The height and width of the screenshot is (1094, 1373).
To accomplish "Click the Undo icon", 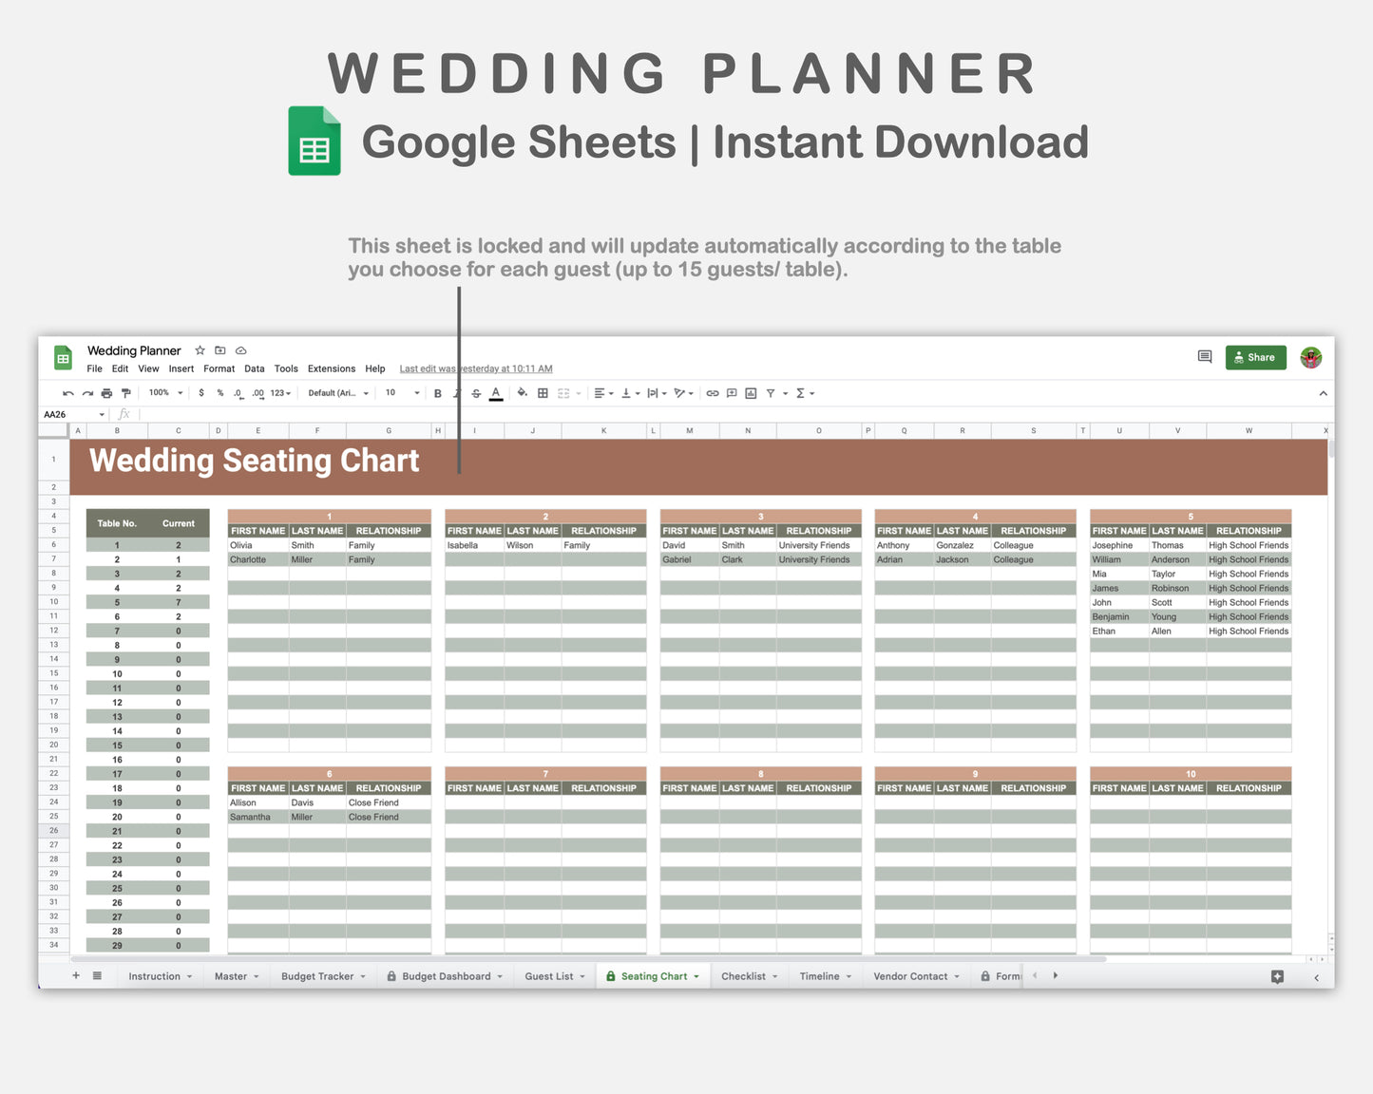I will (67, 392).
